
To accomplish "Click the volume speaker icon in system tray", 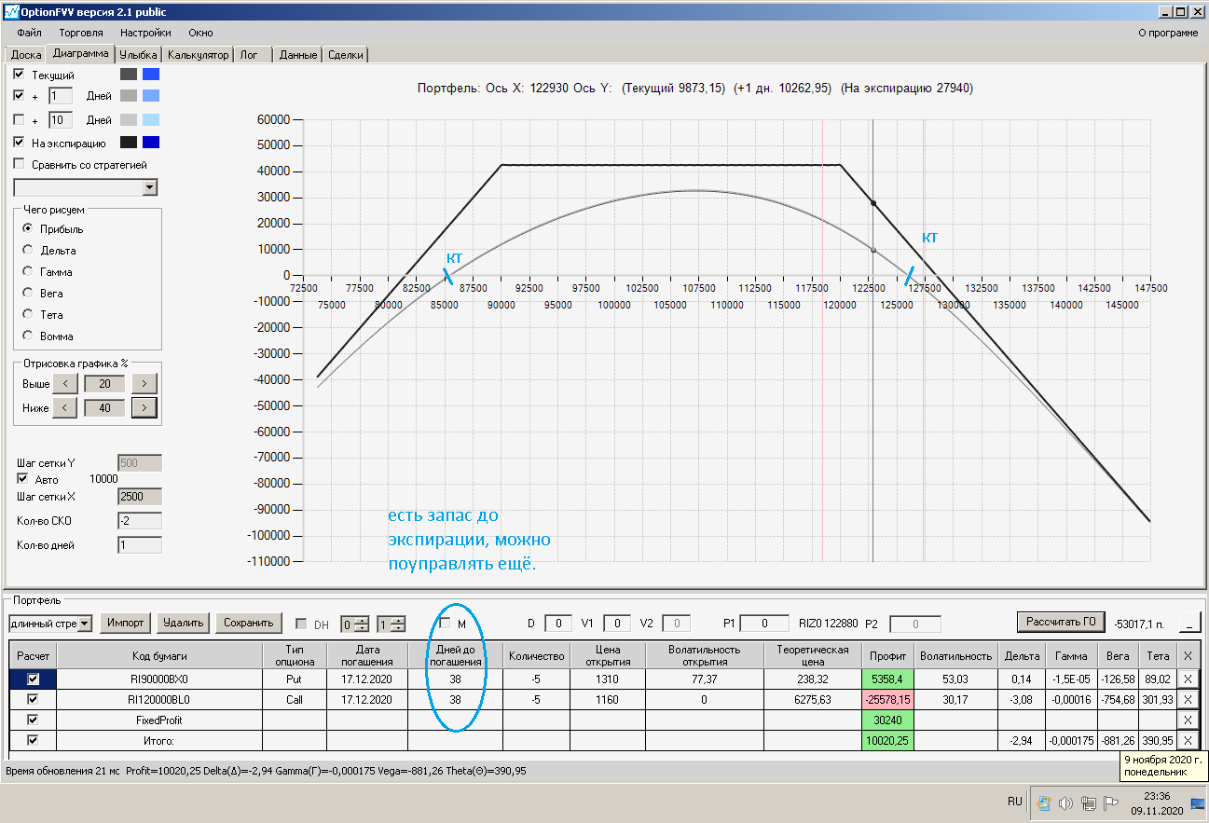I will 1065,803.
